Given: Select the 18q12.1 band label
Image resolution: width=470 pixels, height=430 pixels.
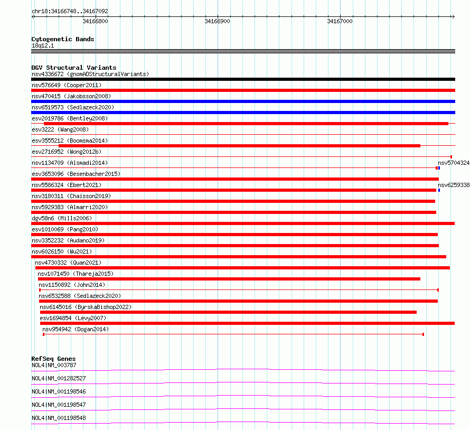Looking at the screenshot, I should click(43, 45).
